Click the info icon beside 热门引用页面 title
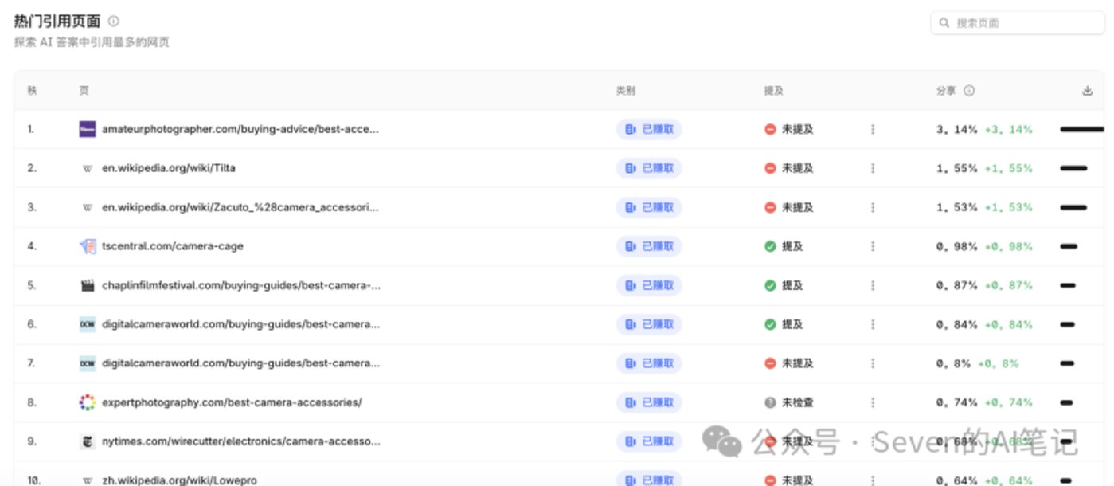1114x486 pixels. click(114, 22)
